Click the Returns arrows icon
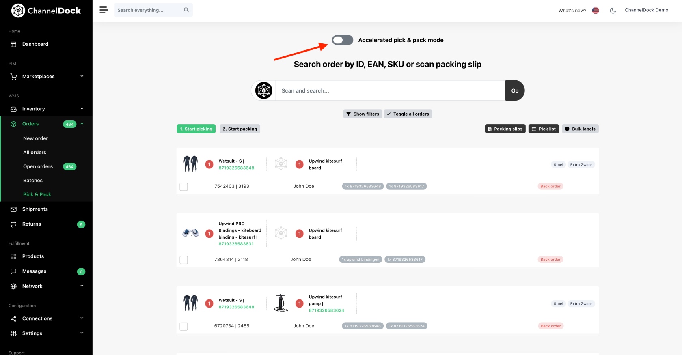682x355 pixels. pyautogui.click(x=13, y=224)
